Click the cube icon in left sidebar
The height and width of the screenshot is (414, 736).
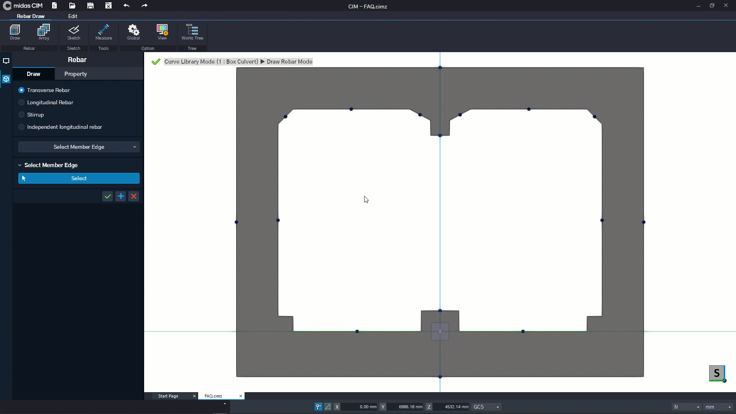(6, 79)
